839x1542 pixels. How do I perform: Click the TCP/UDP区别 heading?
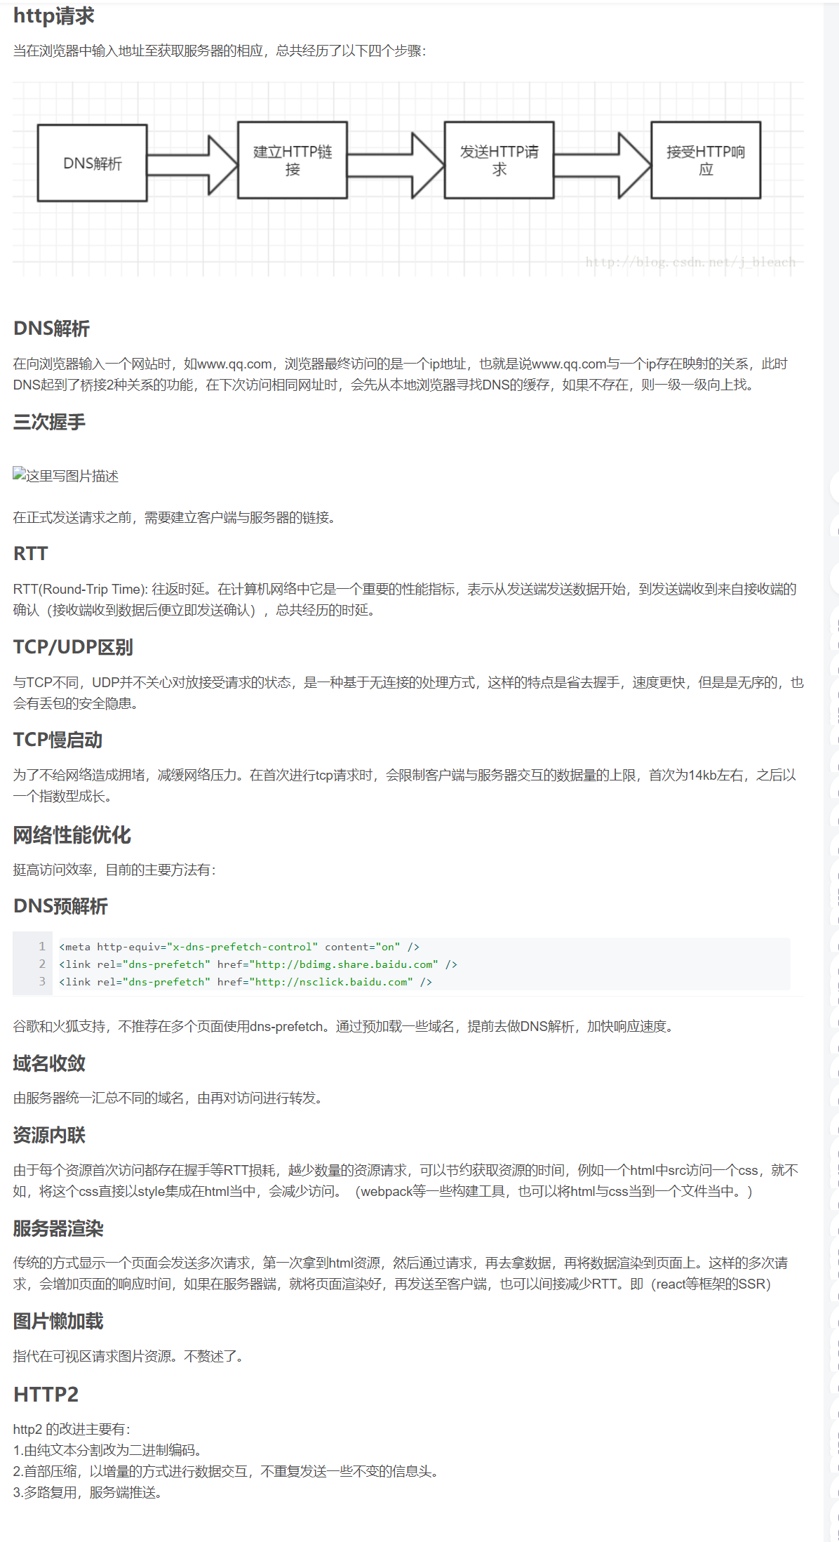click(x=73, y=646)
